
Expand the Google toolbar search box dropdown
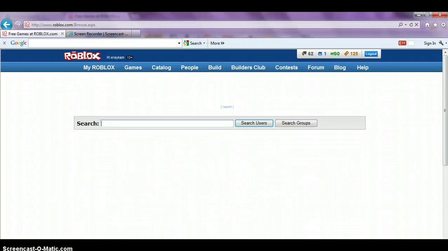pos(179,43)
